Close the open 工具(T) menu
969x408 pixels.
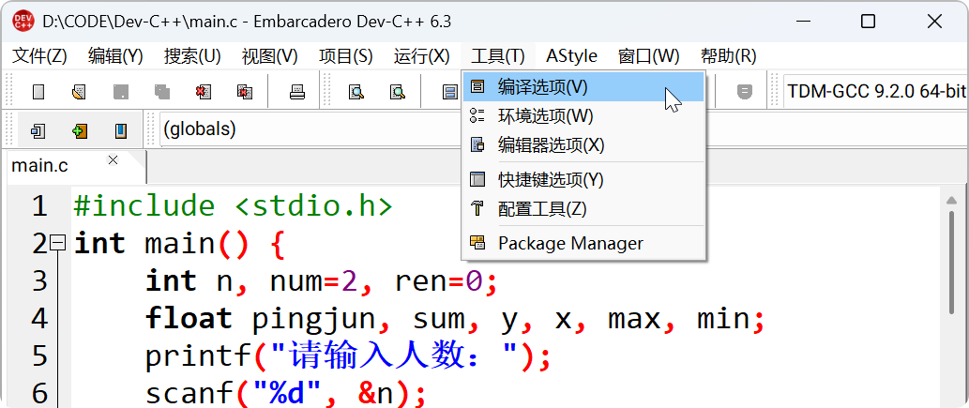(497, 56)
